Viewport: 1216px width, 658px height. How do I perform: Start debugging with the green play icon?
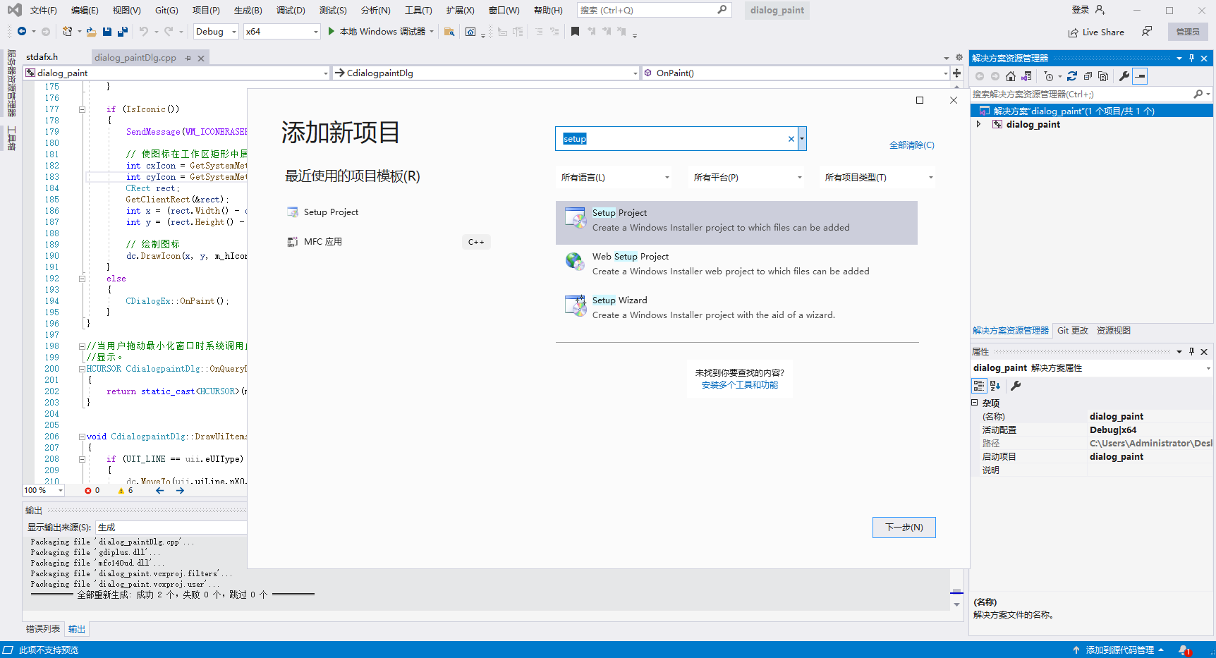331,31
